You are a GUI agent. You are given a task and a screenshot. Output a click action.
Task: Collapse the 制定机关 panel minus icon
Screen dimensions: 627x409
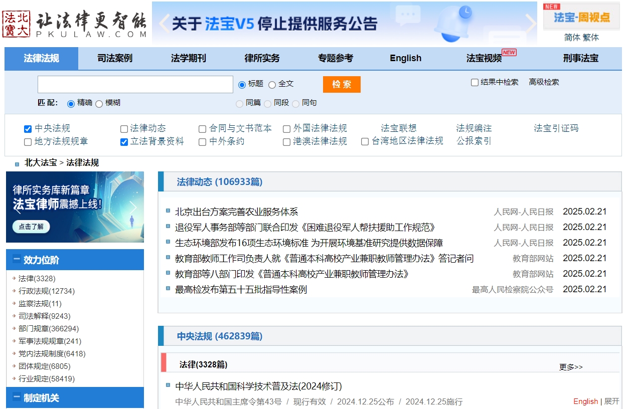tap(17, 397)
